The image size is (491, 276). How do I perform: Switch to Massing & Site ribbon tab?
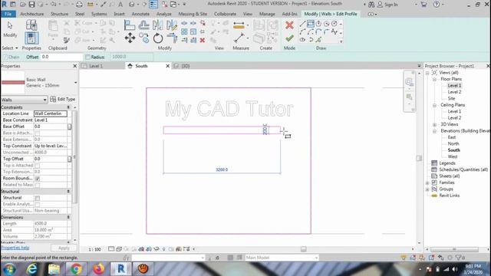pos(193,14)
